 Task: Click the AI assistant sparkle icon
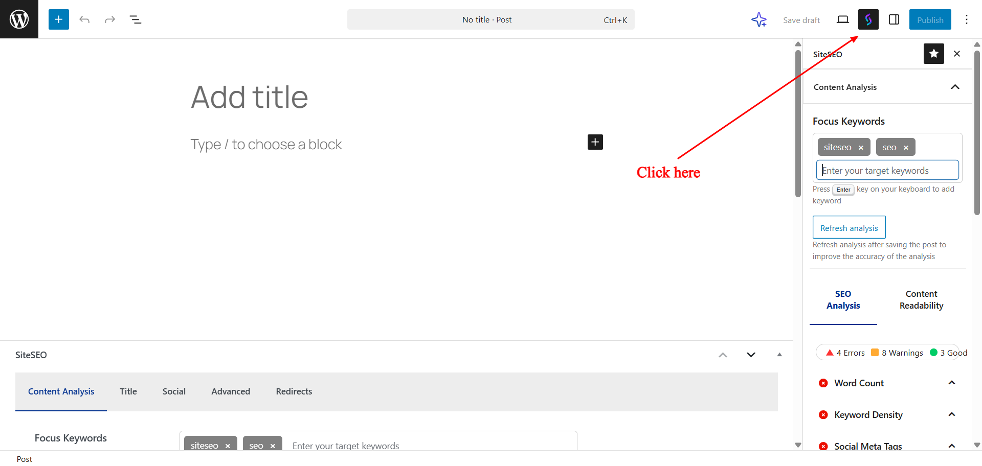pos(759,19)
